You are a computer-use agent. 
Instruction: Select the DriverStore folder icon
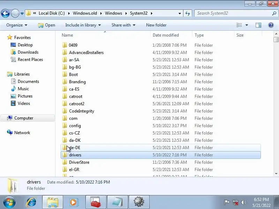click(x=65, y=162)
